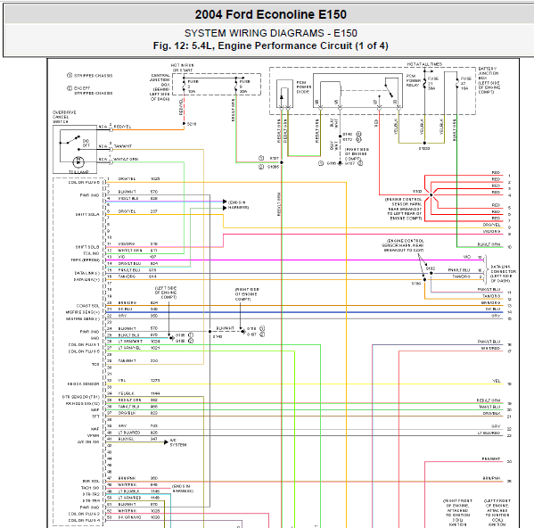Click the "VPWR" pin label
Image resolution: width=534 pixels, height=528 pixels.
[x=94, y=435]
